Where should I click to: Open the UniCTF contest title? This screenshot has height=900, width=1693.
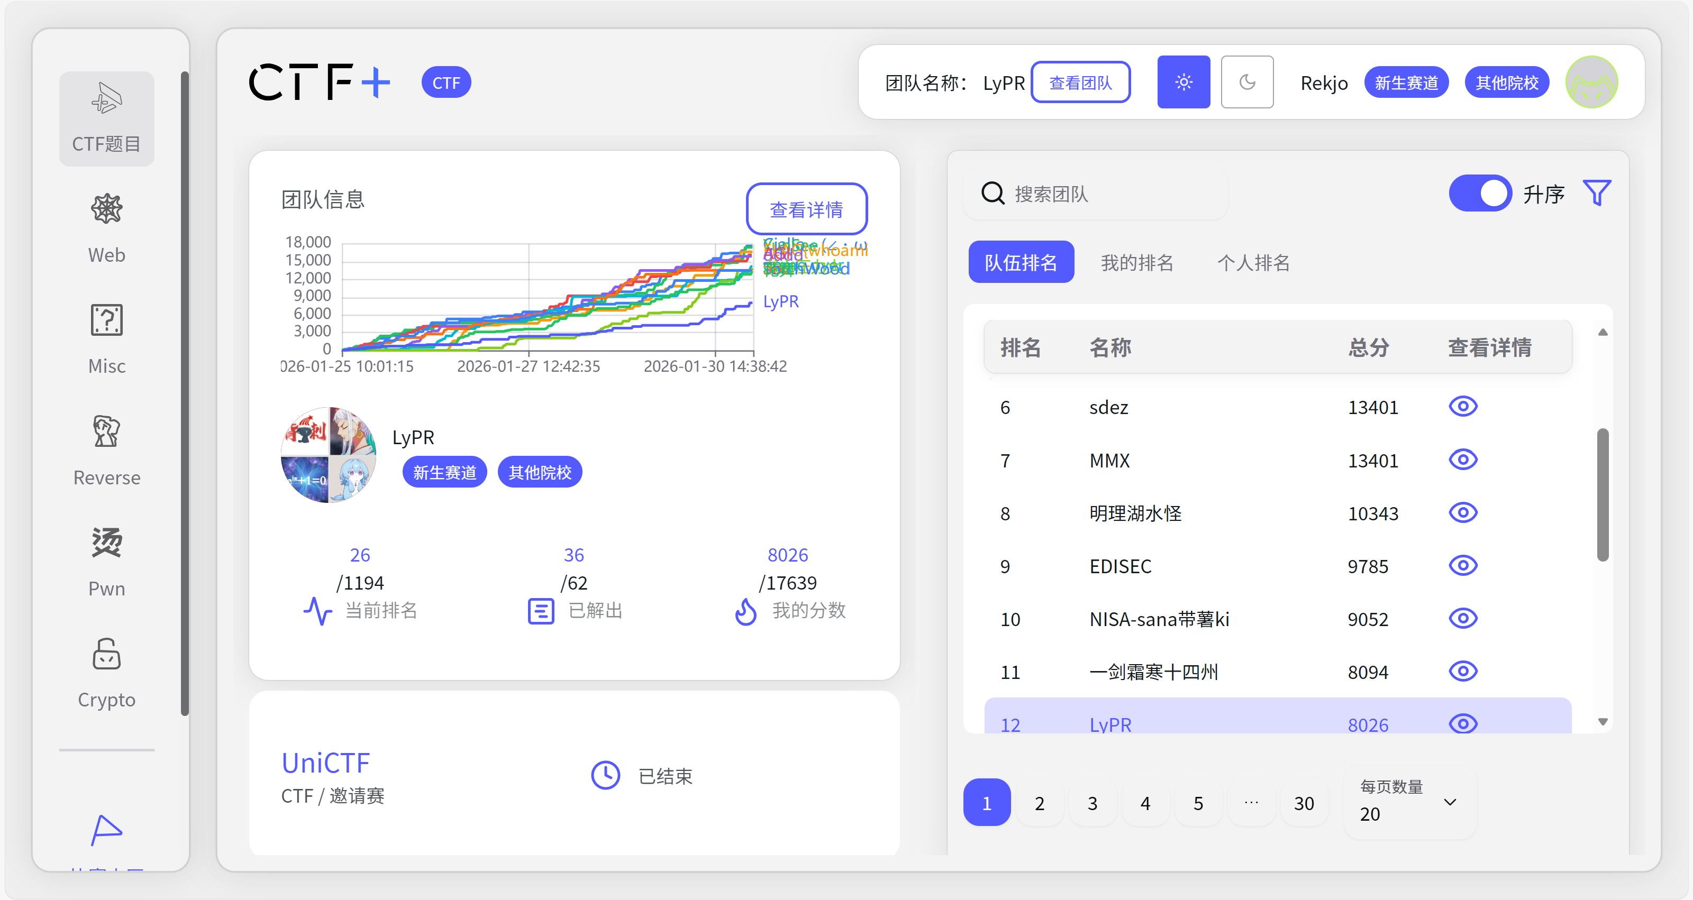pyautogui.click(x=325, y=763)
